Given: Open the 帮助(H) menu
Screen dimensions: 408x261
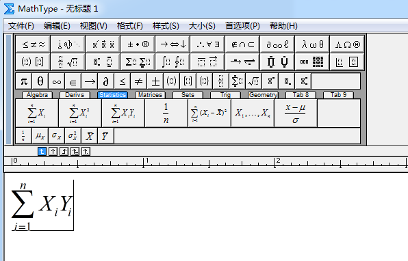Looking at the screenshot, I should [x=283, y=26].
